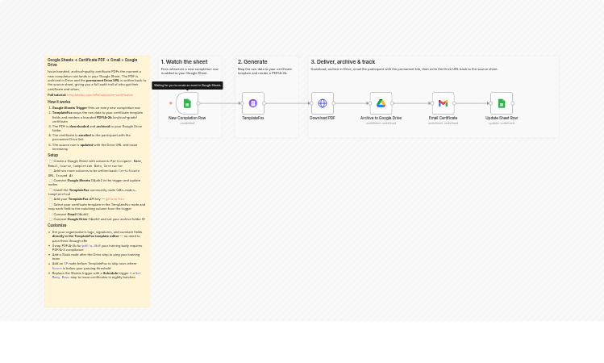This screenshot has width=604, height=363.
Task: Check 'Connect Google Drive OAuth2' setup box
Action: click(x=51, y=219)
